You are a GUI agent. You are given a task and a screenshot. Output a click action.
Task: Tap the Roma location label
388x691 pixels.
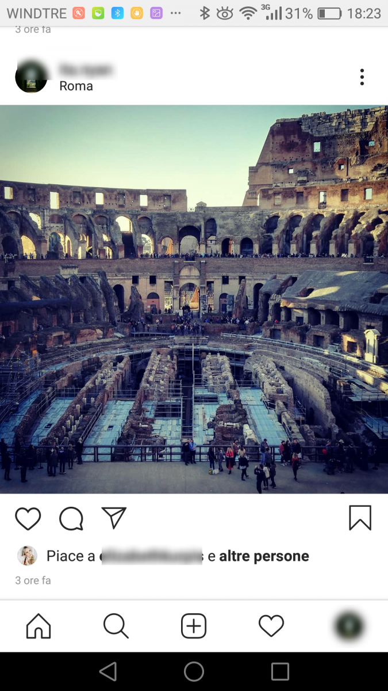76,86
